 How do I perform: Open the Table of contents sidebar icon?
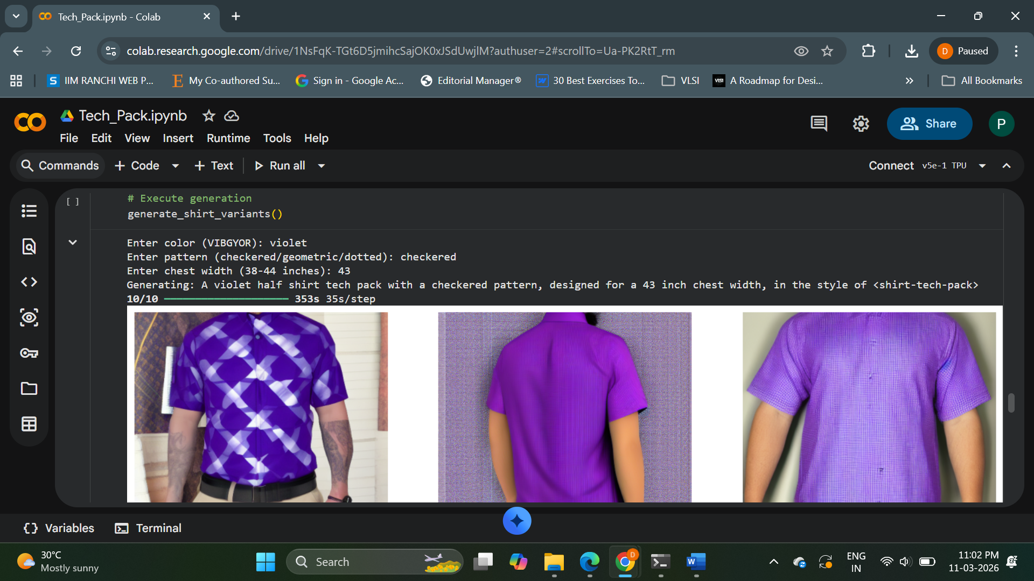pyautogui.click(x=29, y=211)
